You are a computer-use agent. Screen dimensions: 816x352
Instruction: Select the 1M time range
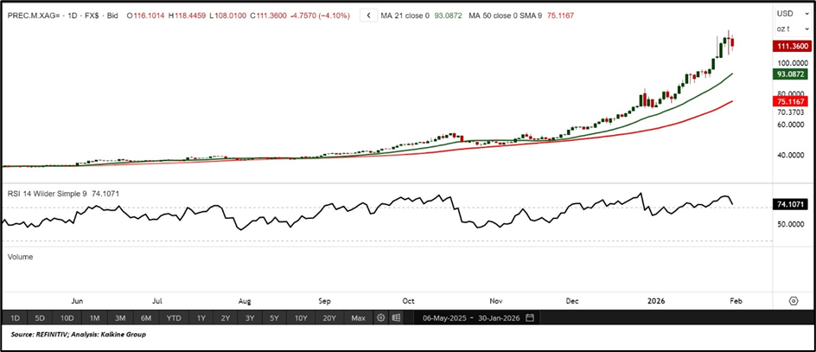point(94,317)
